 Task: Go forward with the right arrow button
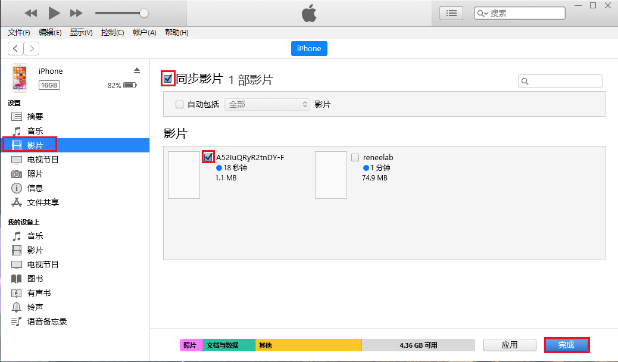[32, 48]
